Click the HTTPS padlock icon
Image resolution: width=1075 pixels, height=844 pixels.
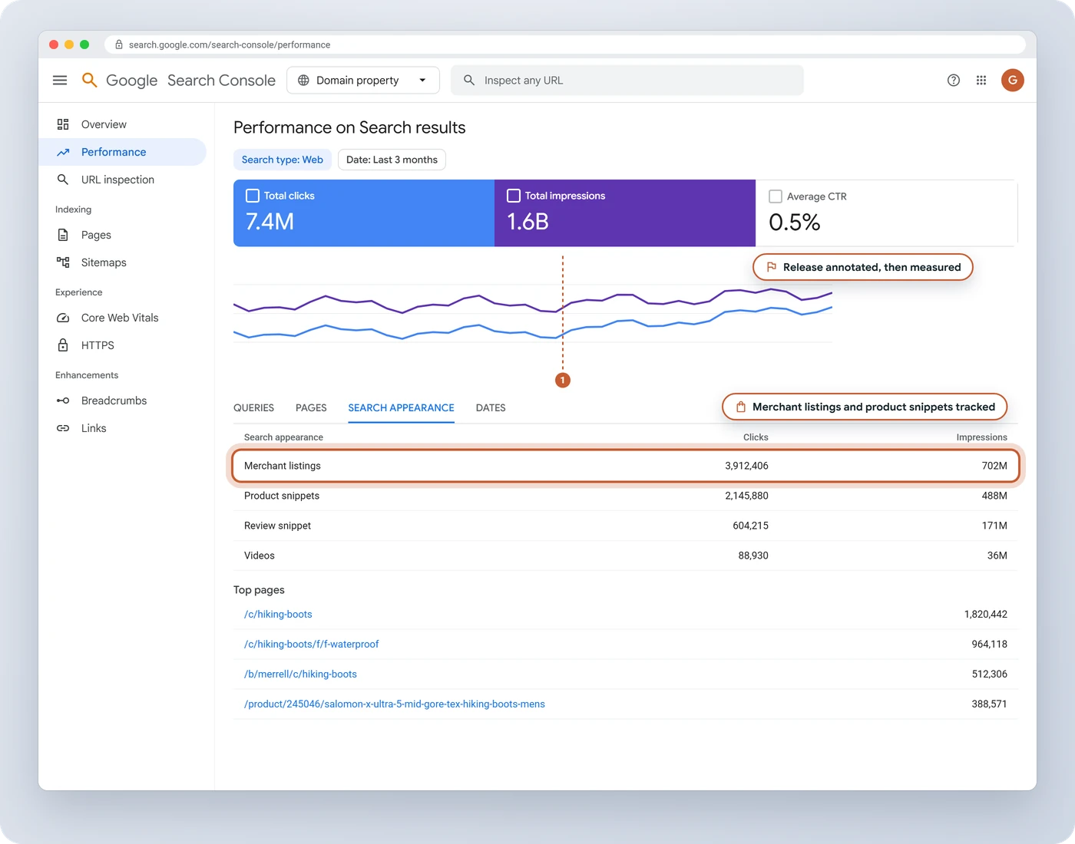pos(63,345)
